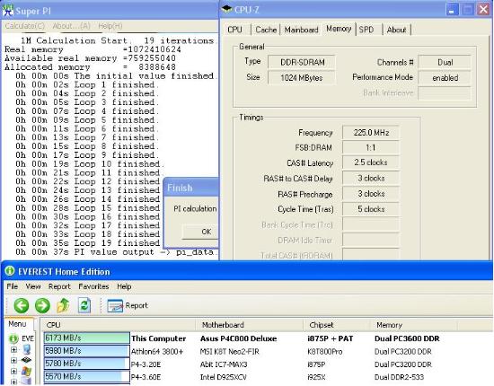Click the EVEREST back arrow icon
The height and width of the screenshot is (386, 494).
22,305
